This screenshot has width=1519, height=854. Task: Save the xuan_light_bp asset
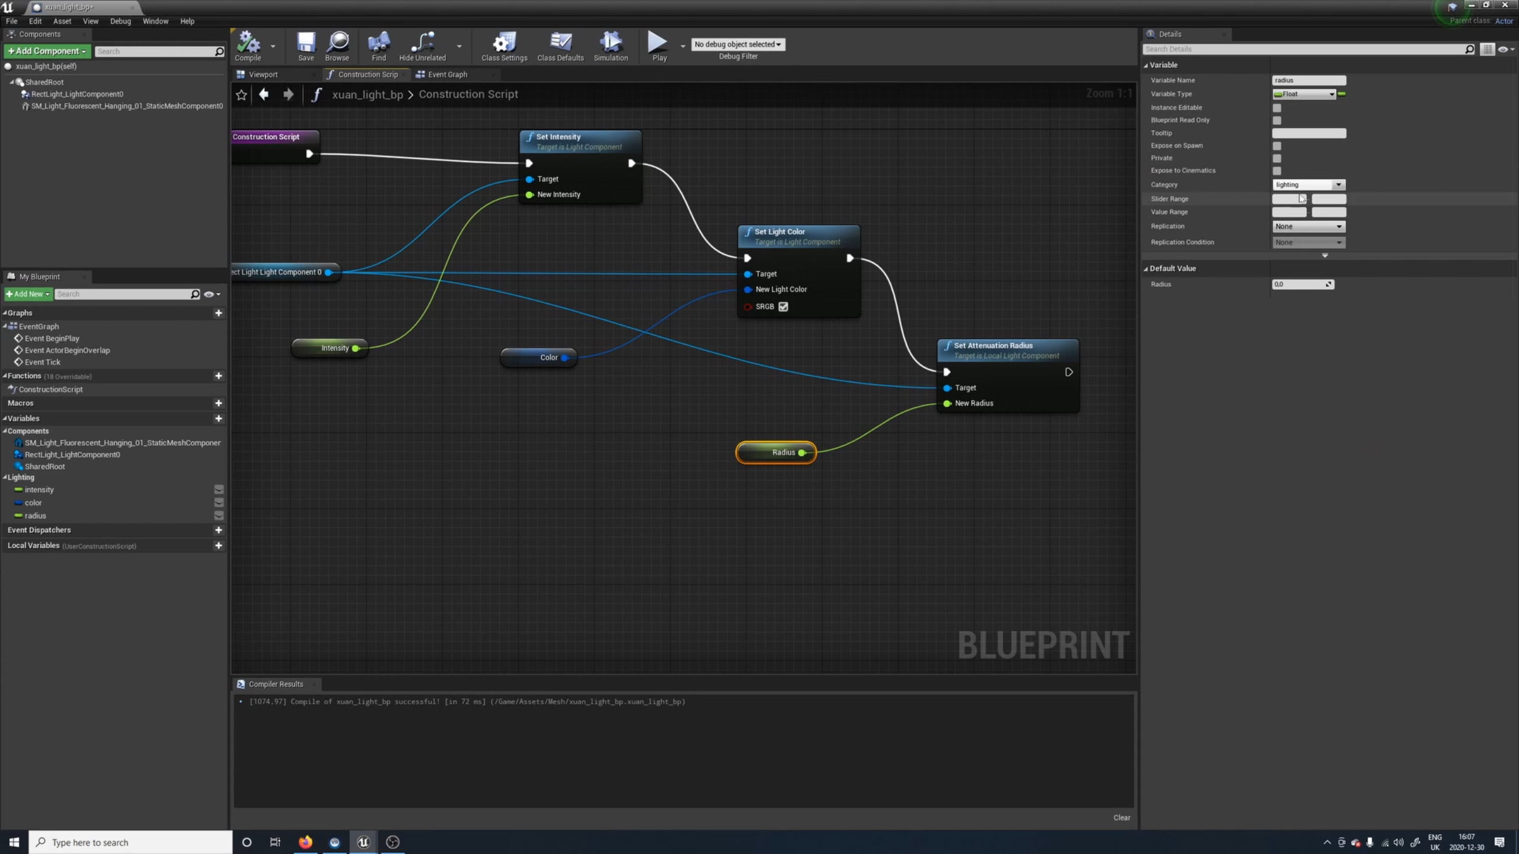(306, 45)
